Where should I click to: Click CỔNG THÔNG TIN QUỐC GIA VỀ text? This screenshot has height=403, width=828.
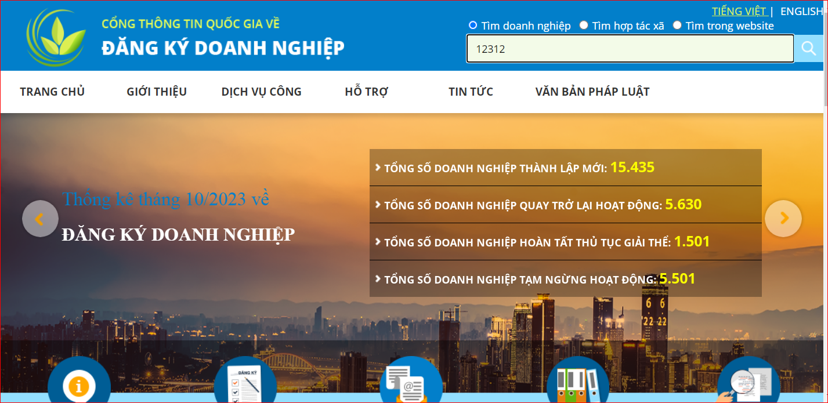(x=191, y=24)
